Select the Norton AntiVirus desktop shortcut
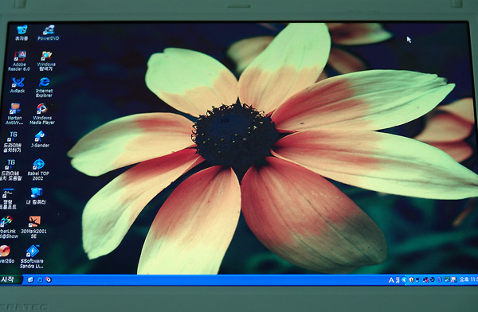Image resolution: width=478 pixels, height=312 pixels. (14, 114)
